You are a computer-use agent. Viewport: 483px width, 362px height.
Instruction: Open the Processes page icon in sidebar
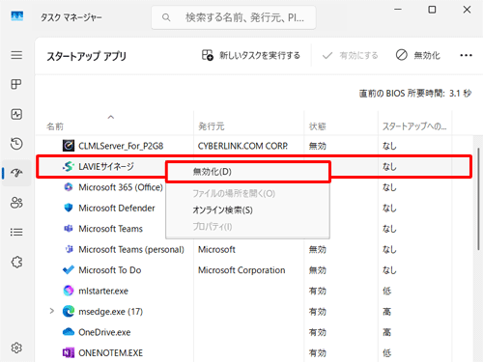click(x=16, y=84)
